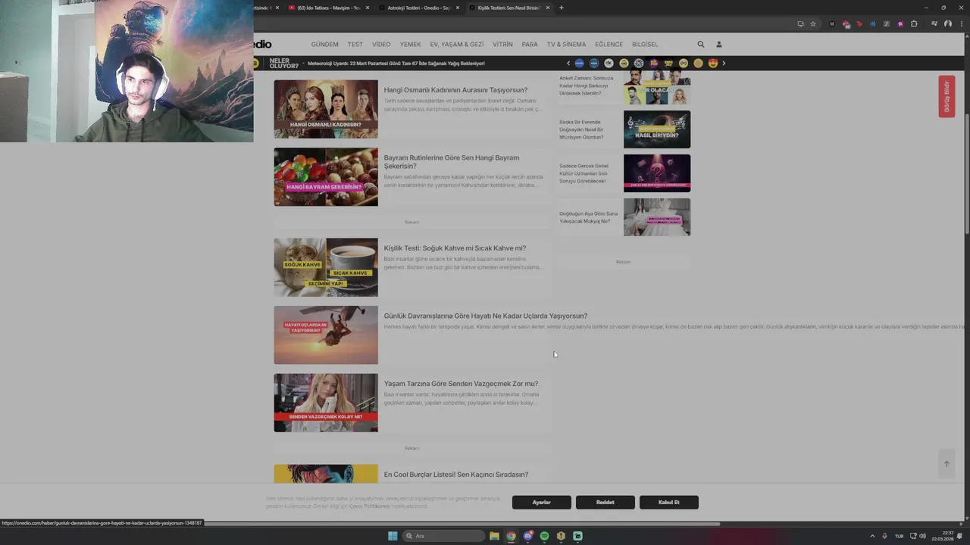Click the scroll-to-top arrow button
This screenshot has width=970, height=545.
click(x=946, y=464)
